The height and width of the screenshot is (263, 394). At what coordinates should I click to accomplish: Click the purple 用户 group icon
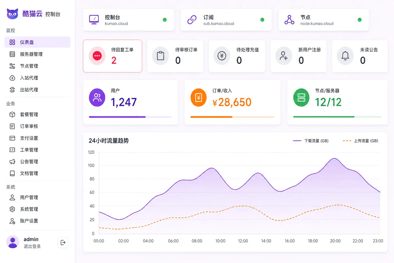click(x=97, y=98)
